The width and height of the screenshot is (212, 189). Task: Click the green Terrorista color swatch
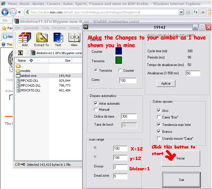coord(119,60)
